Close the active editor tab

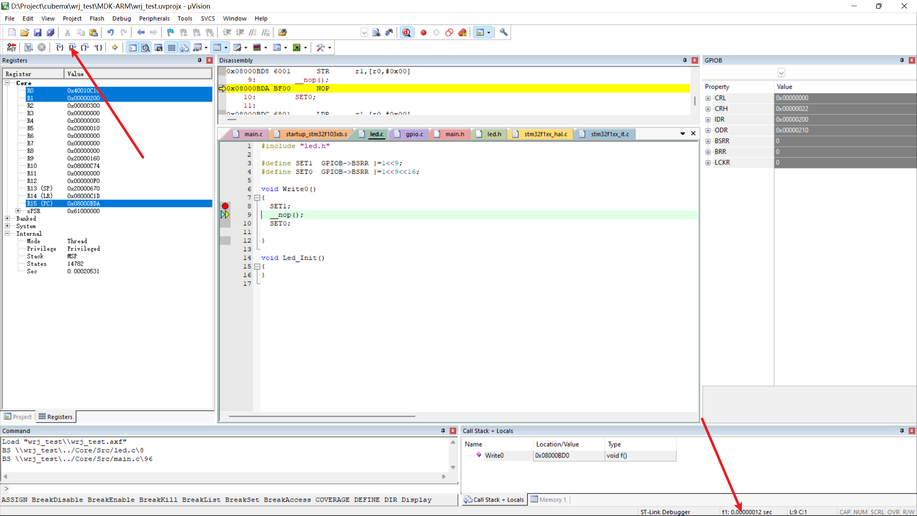pos(693,133)
